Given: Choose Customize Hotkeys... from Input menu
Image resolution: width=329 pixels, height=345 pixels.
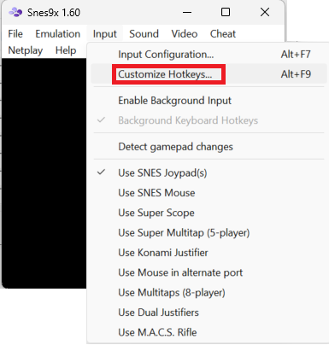Looking at the screenshot, I should click(209, 74).
